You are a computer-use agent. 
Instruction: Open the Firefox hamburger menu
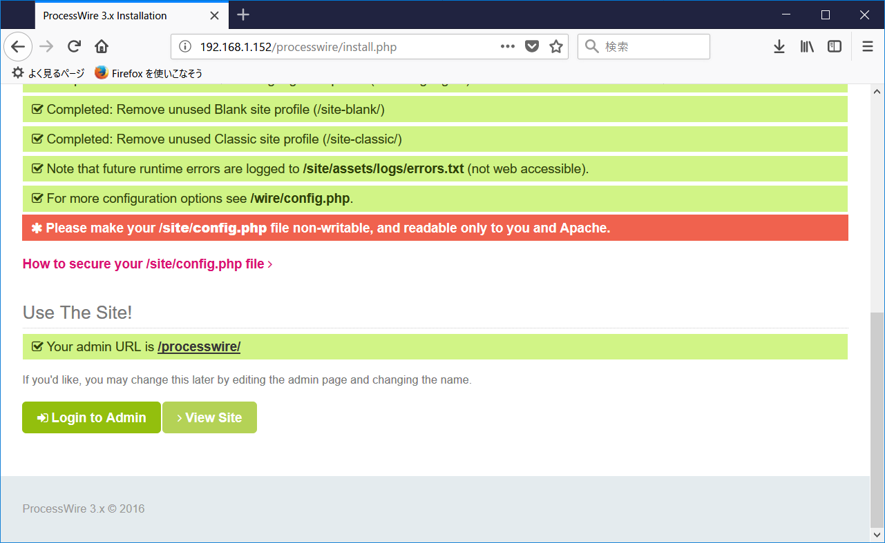pyautogui.click(x=867, y=46)
